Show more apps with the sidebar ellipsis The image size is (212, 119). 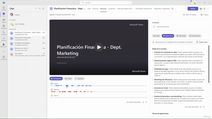click(4, 52)
